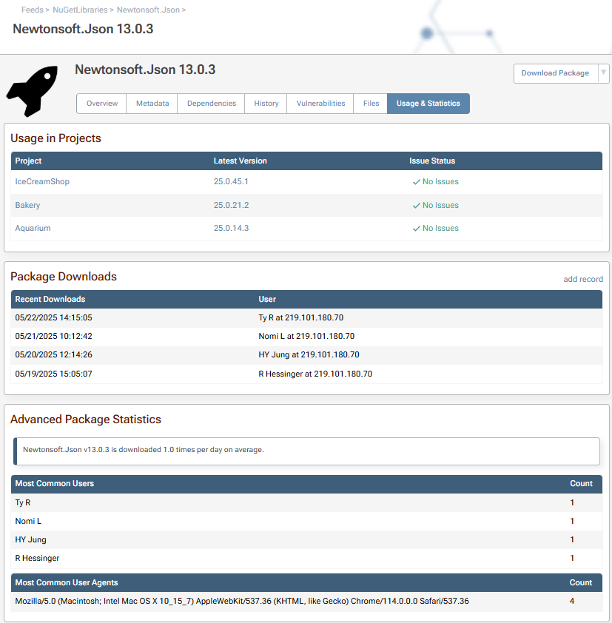Click user R Hessinger at 219.101.180.70
612x623 pixels.
coord(315,374)
